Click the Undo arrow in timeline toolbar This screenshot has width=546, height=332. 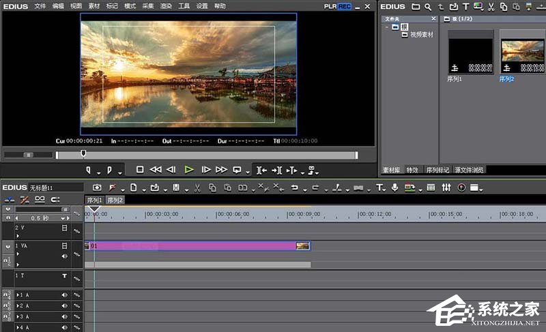click(295, 187)
